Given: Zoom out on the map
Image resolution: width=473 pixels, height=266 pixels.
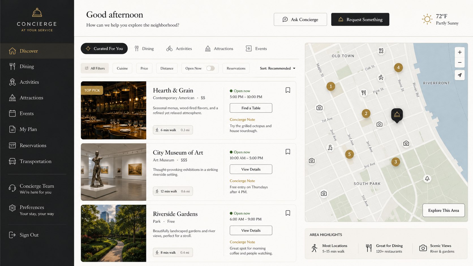Looking at the screenshot, I should 460,62.
